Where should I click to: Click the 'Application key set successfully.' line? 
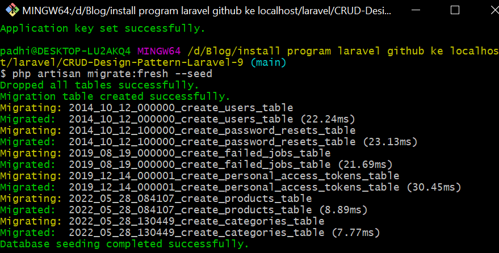(103, 28)
